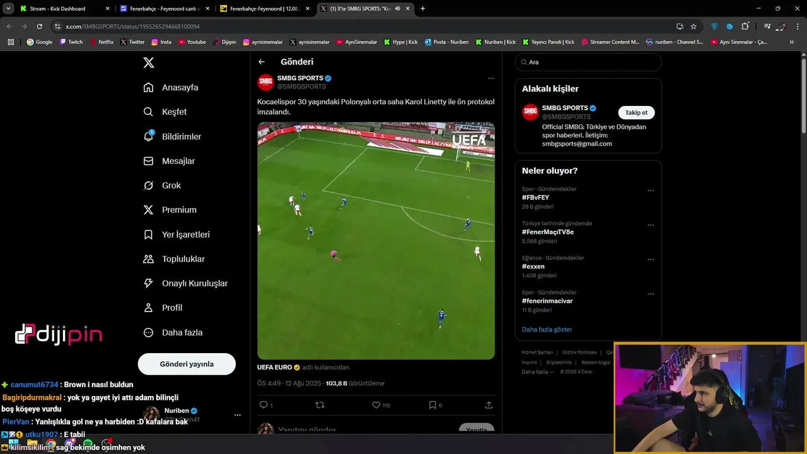Go to Anasayfa in the sidebar

click(x=171, y=87)
